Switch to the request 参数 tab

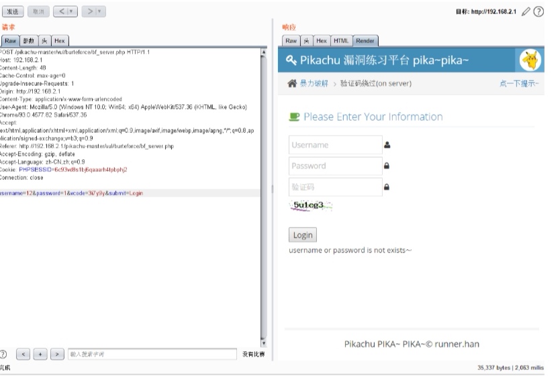pyautogui.click(x=29, y=41)
